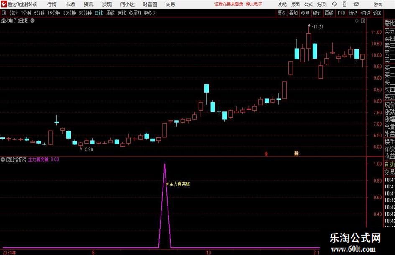This screenshot has height=255, width=395.
Task: Open the 交易 menu
Action: click(x=170, y=4)
